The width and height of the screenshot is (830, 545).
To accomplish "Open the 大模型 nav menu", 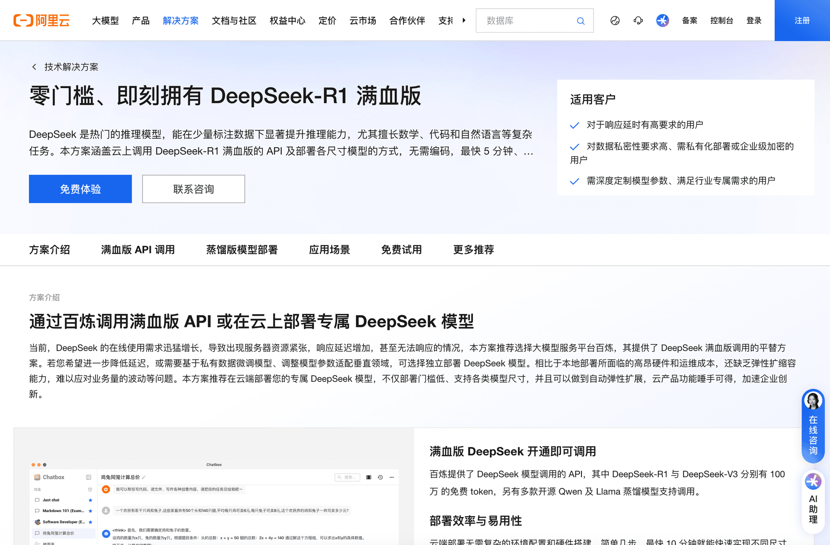I will point(105,21).
